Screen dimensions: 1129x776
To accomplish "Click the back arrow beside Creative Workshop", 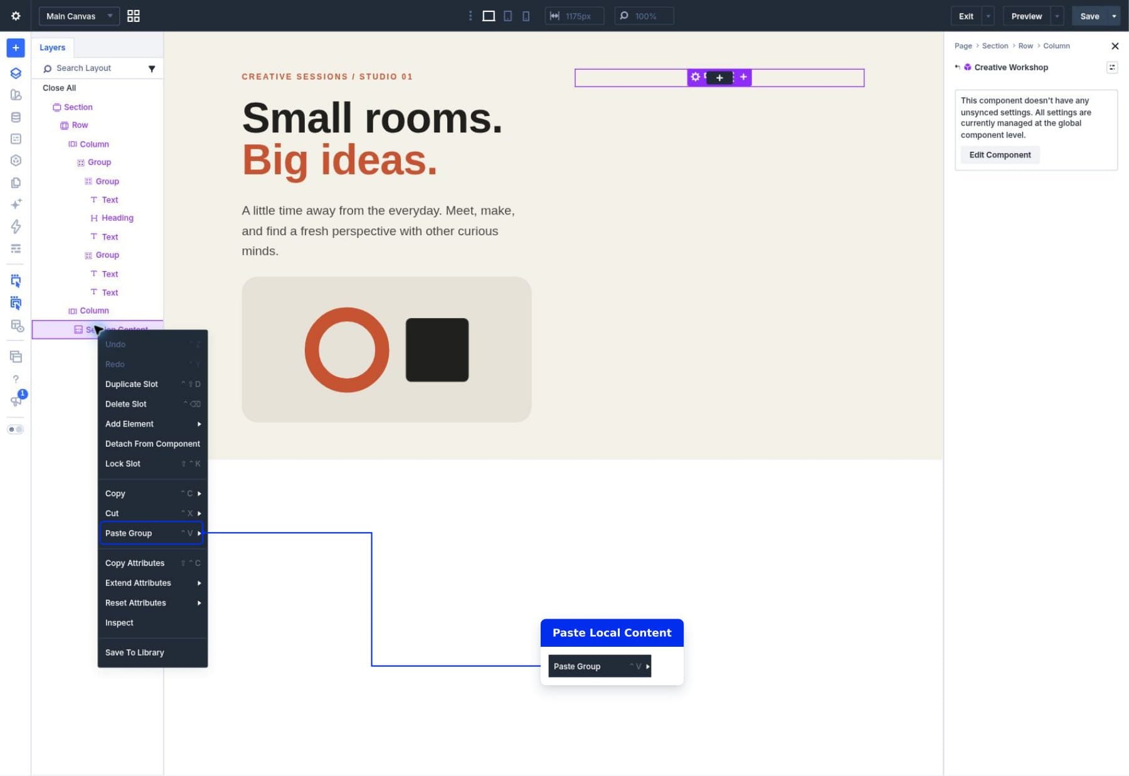I will pyautogui.click(x=957, y=67).
